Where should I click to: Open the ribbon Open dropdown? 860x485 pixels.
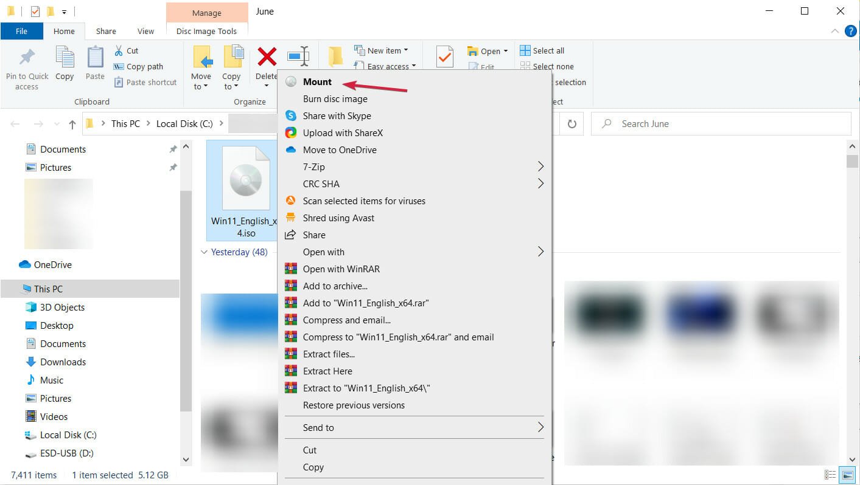488,51
